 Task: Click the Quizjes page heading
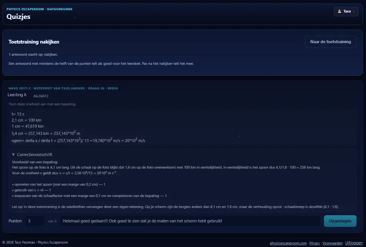19,17
